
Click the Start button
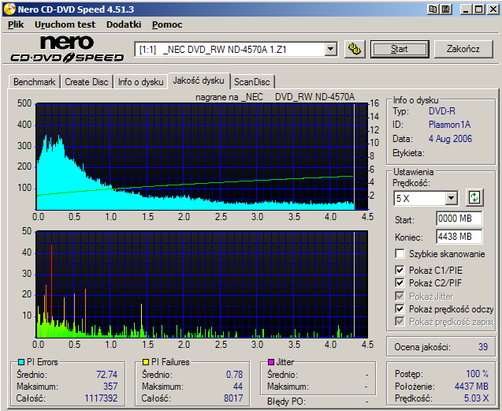click(x=400, y=49)
